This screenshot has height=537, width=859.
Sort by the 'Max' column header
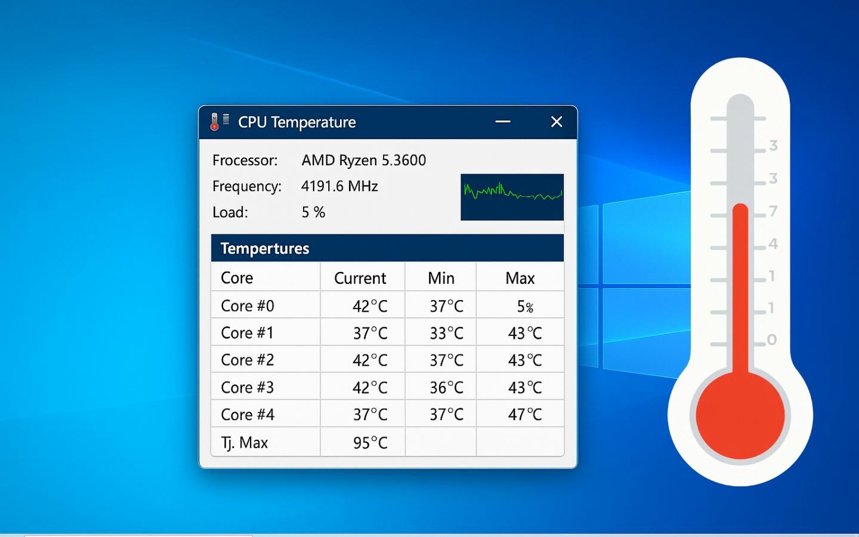(x=520, y=278)
